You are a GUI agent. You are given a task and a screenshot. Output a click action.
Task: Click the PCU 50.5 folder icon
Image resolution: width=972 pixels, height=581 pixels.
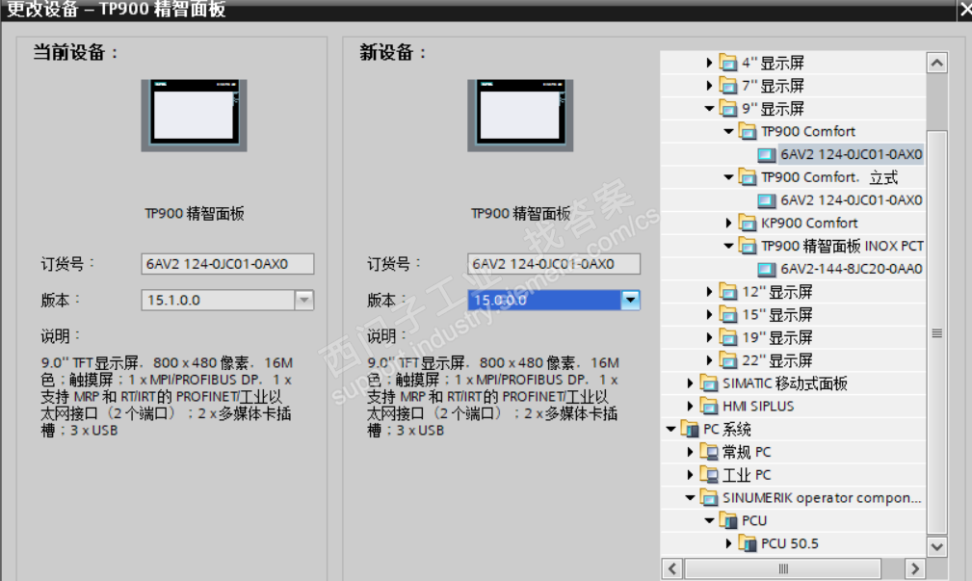pos(747,543)
